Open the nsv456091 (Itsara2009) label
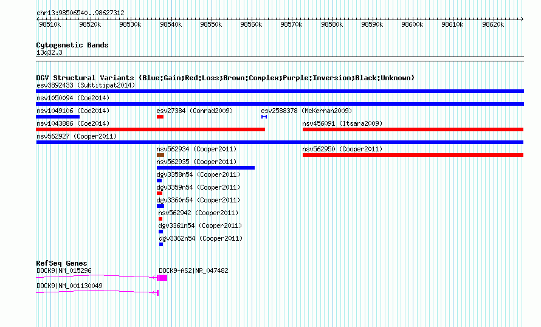Image resolution: width=541 pixels, height=327 pixels. coord(342,123)
